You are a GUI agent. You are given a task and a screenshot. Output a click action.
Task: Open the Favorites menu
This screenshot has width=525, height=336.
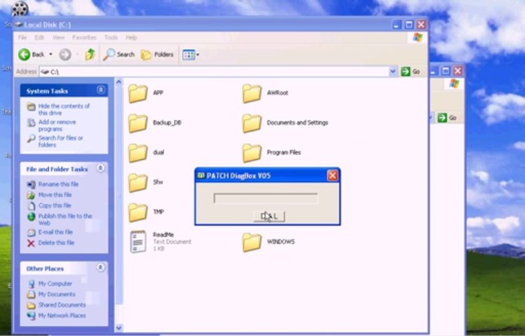pos(84,37)
